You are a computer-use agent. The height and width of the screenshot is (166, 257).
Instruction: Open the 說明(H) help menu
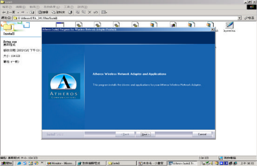[82, 7]
